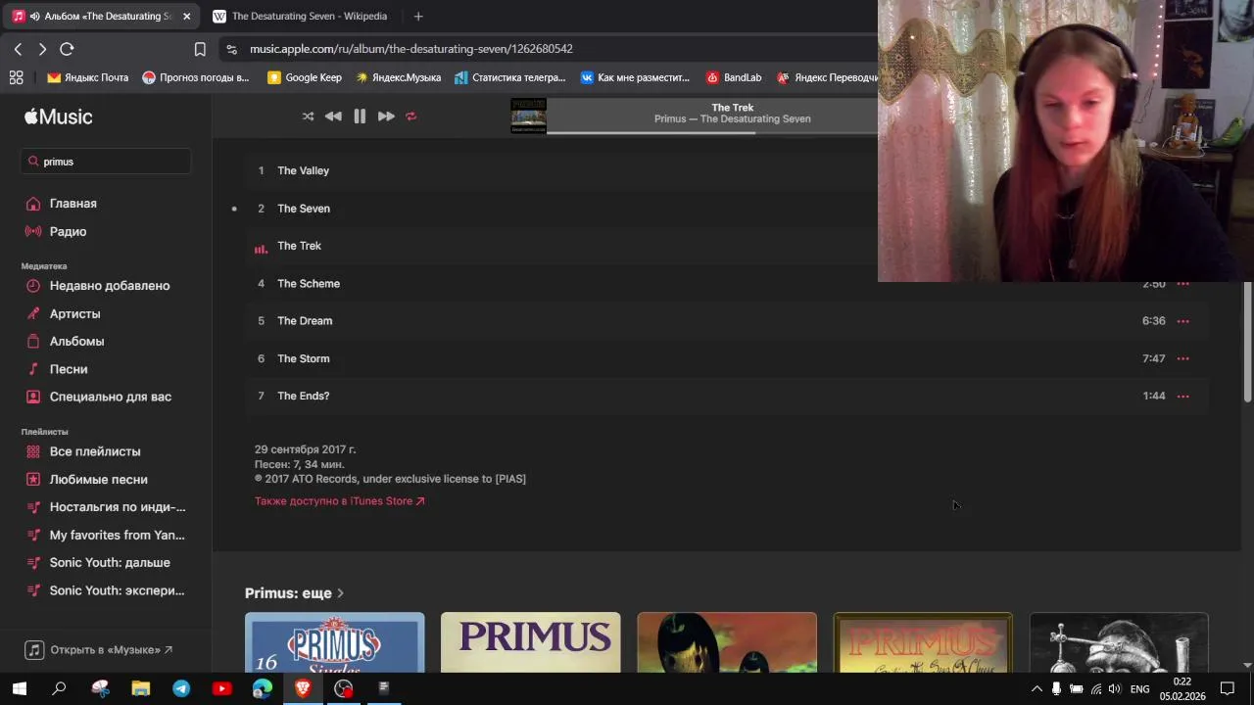Open the last black-and-white album thumbnail

click(1119, 642)
